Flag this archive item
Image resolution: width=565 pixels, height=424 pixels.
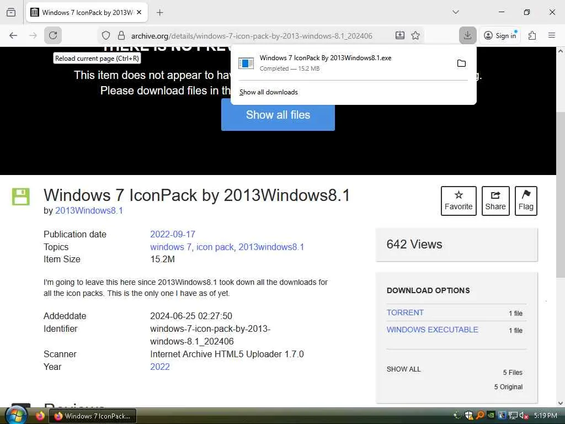click(x=526, y=201)
